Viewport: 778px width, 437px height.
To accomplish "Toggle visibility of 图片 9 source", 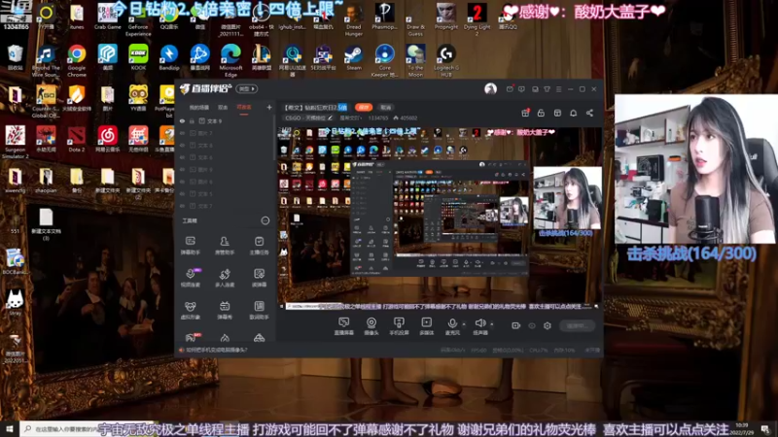I will click(x=182, y=169).
